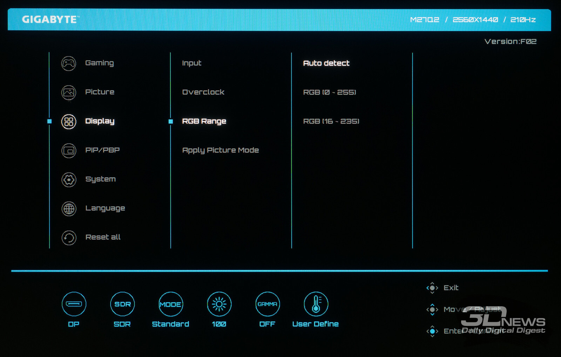Open the Input submenu

191,63
